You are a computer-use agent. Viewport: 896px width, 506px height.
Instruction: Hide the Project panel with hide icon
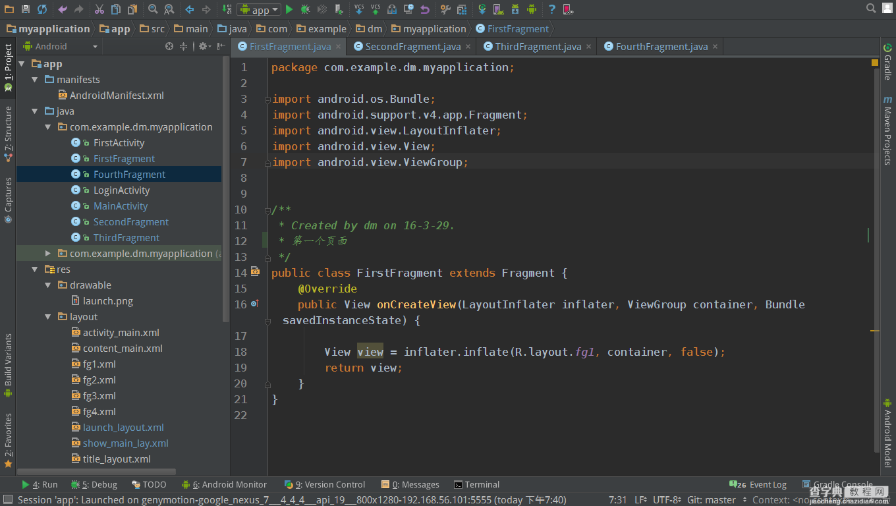click(x=221, y=46)
